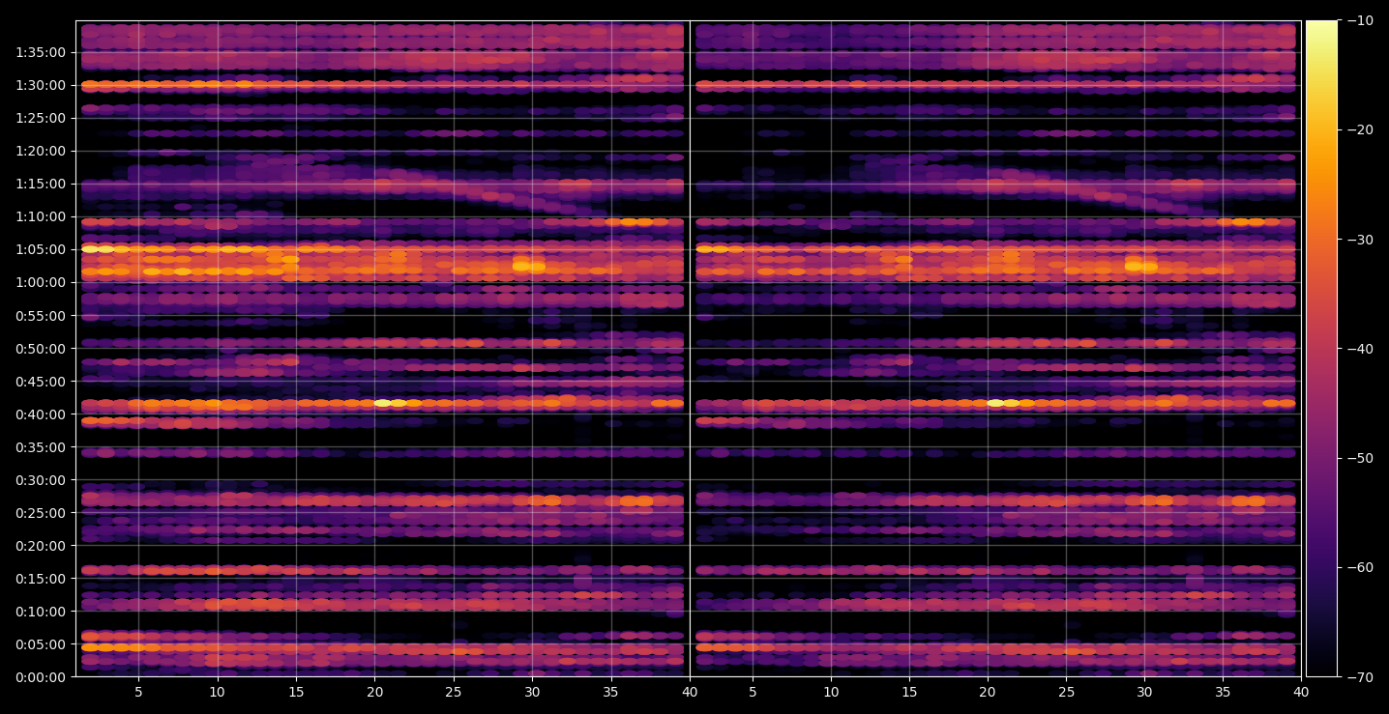Viewport: 1389px width, 714px height.
Task: Select the y-axis time label 0:45:00
Action: pyautogui.click(x=41, y=381)
